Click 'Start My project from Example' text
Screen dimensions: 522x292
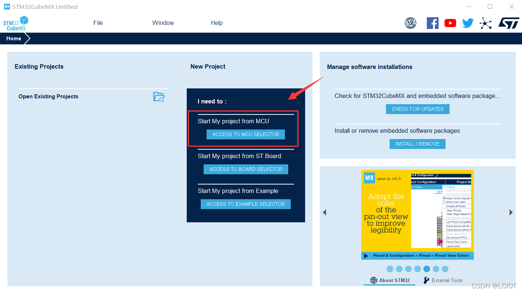pyautogui.click(x=238, y=191)
